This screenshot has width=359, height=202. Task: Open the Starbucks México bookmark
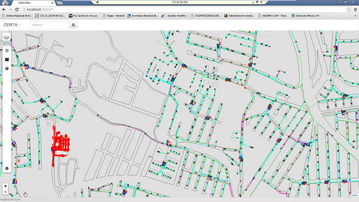pyautogui.click(x=306, y=16)
